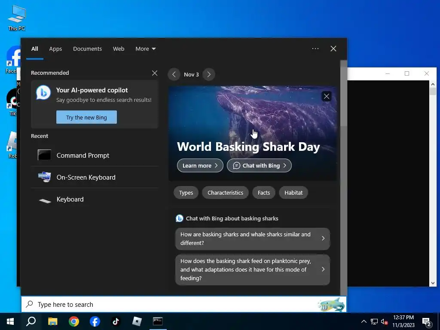Click the Bing icon beside chat heading
Screen dimensions: 440x330
click(x=179, y=218)
